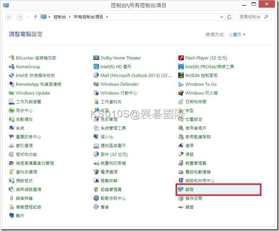Open the Flash Player icon
Screen dimensions: 279x231
[x=181, y=58]
